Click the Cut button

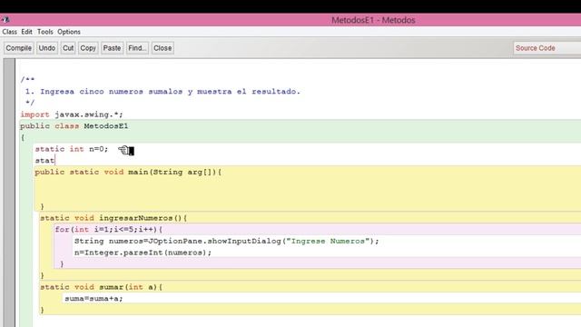click(68, 48)
